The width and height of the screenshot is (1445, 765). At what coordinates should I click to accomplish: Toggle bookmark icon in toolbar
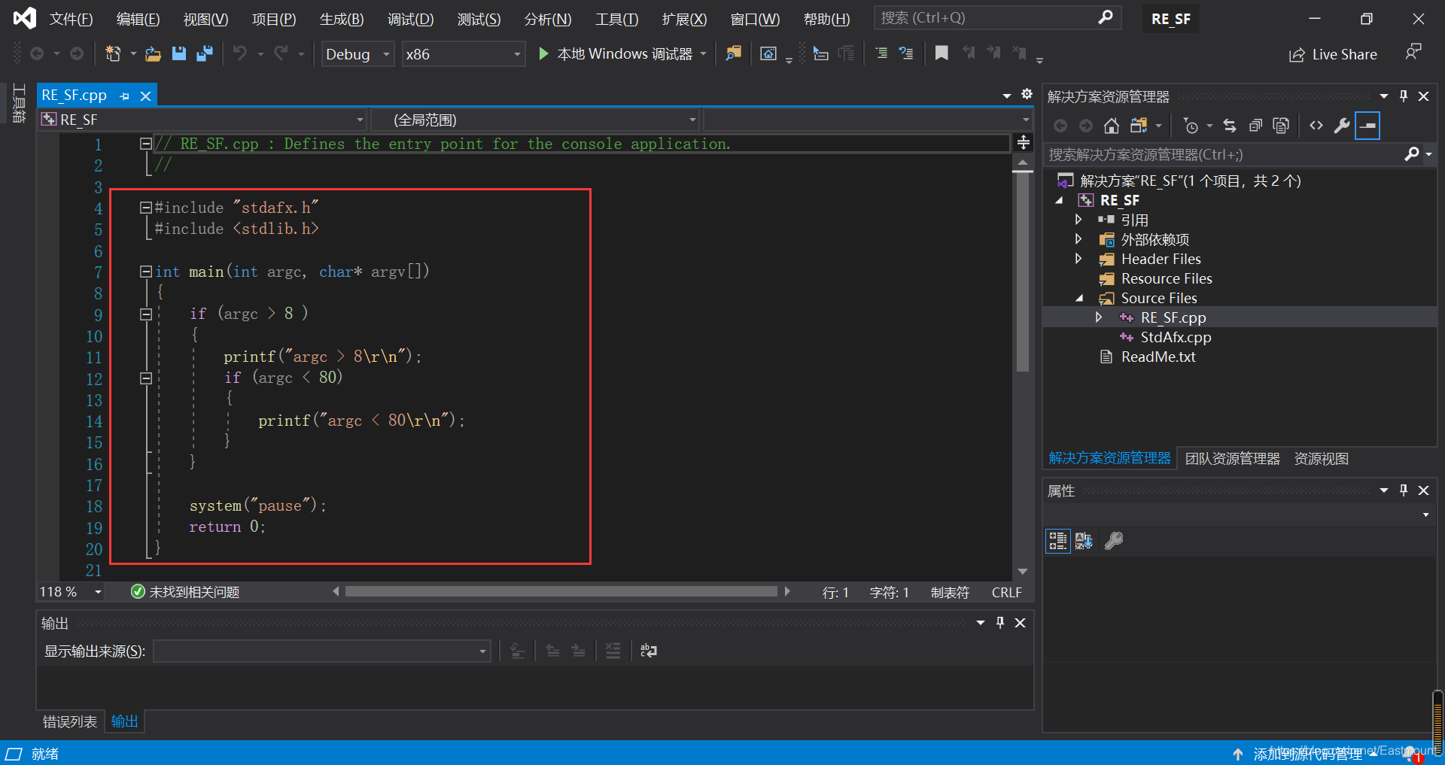(942, 53)
